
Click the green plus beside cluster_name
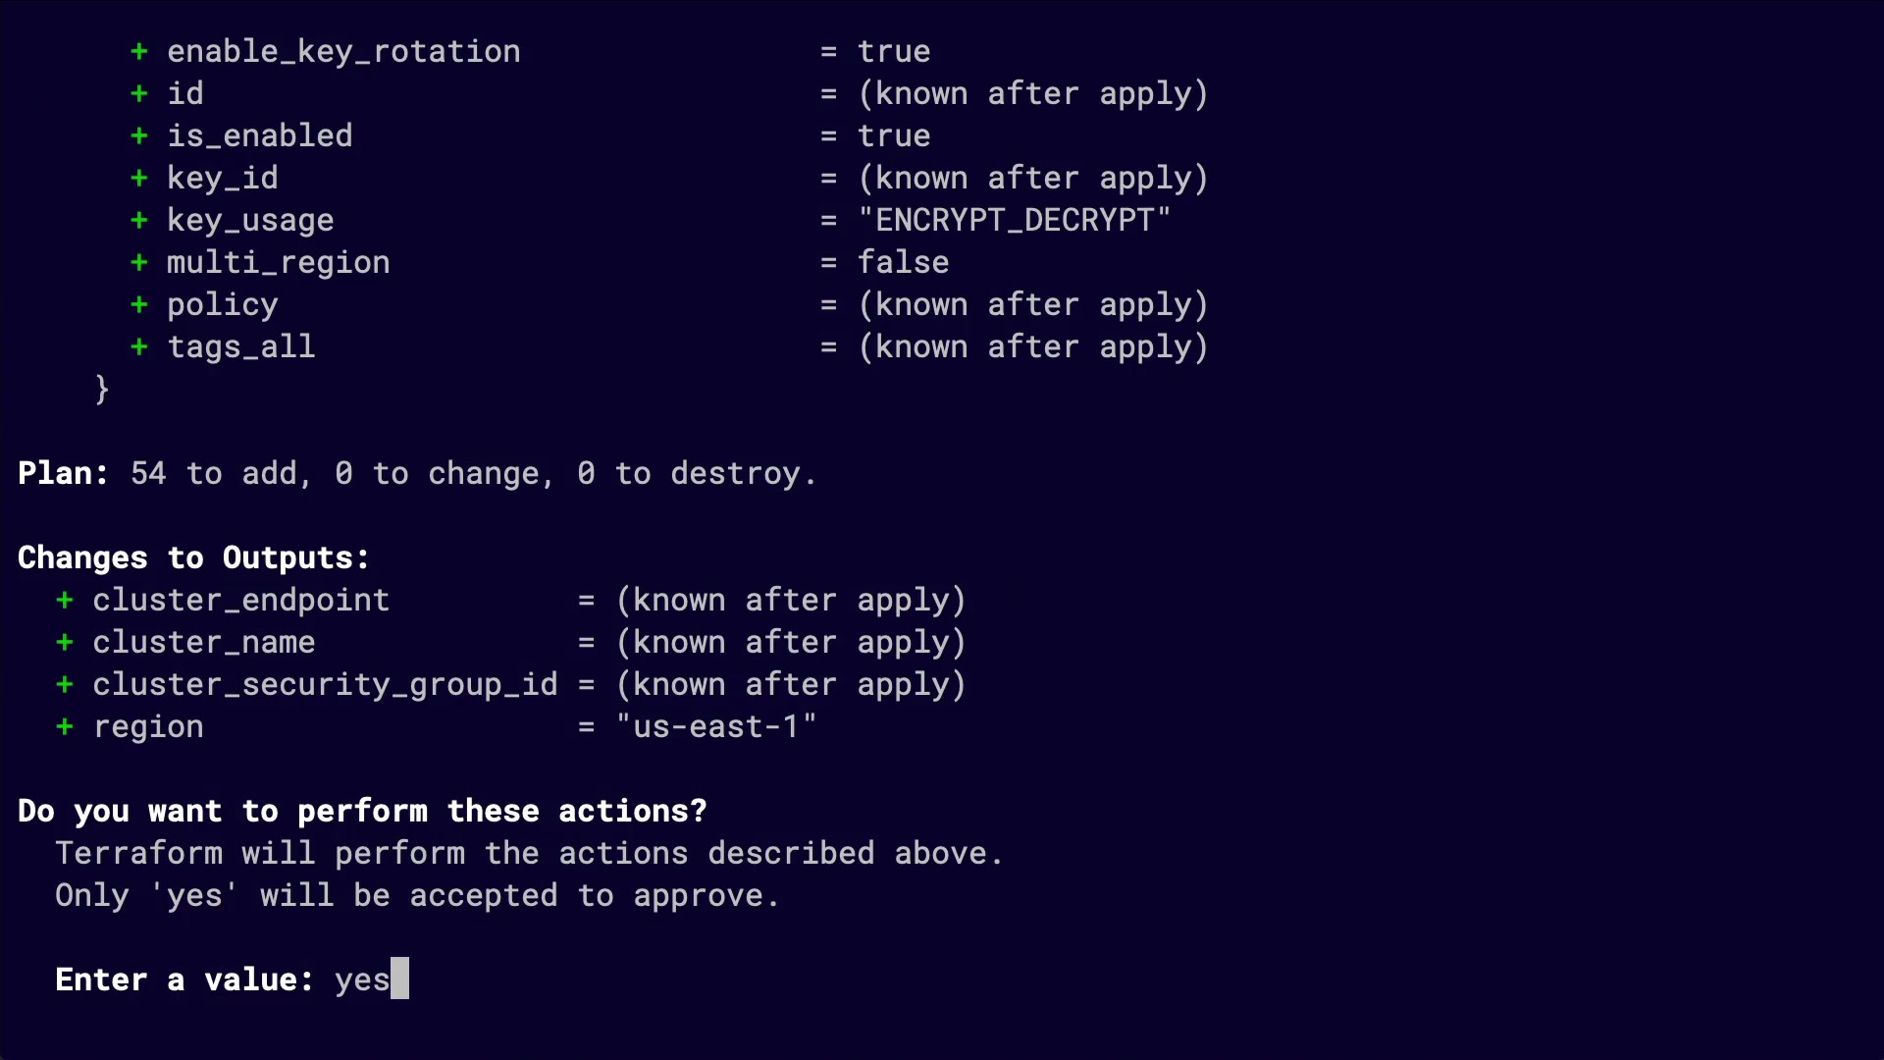(65, 642)
